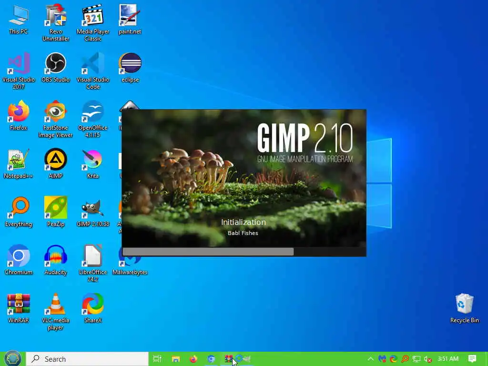
Task: Open Everything search shortcut
Action: (x=19, y=212)
